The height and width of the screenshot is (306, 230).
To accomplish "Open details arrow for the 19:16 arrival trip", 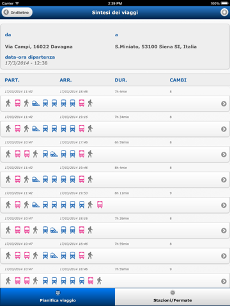I will pyautogui.click(x=224, y=129).
